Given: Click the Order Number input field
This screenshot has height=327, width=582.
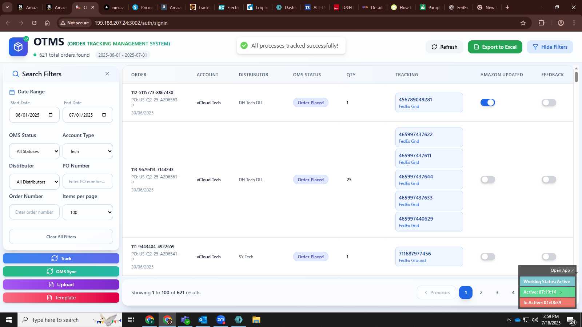Looking at the screenshot, I should point(34,212).
